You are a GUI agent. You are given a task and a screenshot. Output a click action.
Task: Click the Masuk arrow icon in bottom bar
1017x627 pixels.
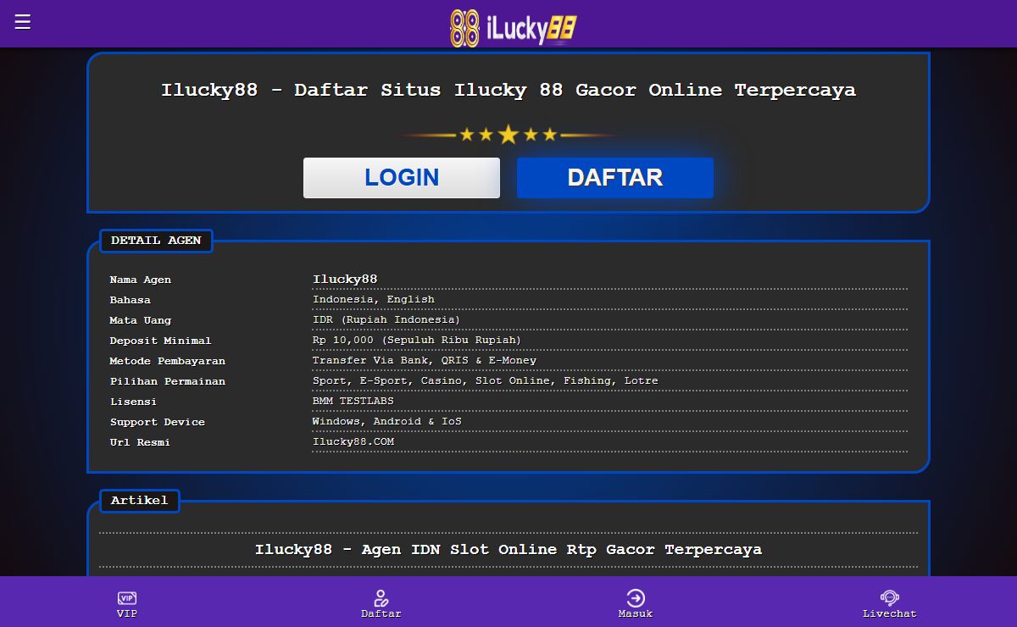pos(636,598)
